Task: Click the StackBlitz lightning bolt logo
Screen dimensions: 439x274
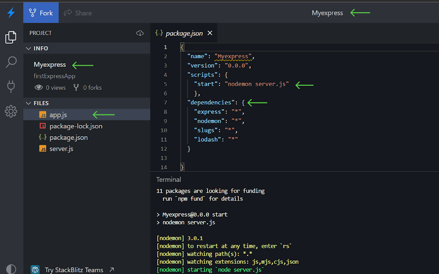Action: pos(11,12)
